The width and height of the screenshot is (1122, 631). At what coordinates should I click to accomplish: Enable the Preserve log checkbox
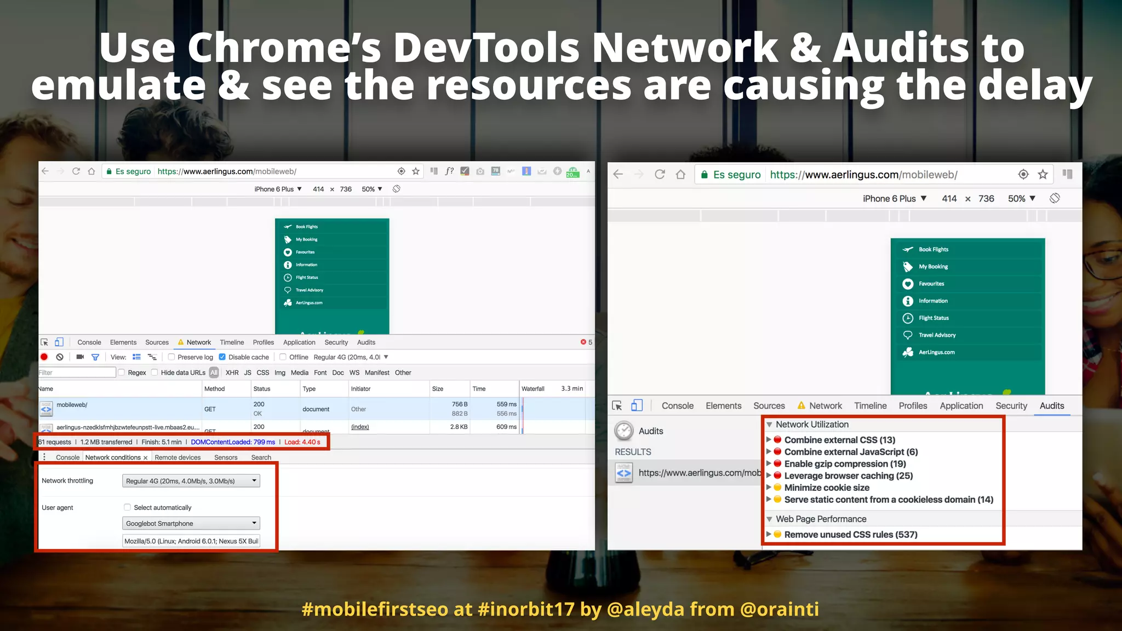click(x=171, y=357)
